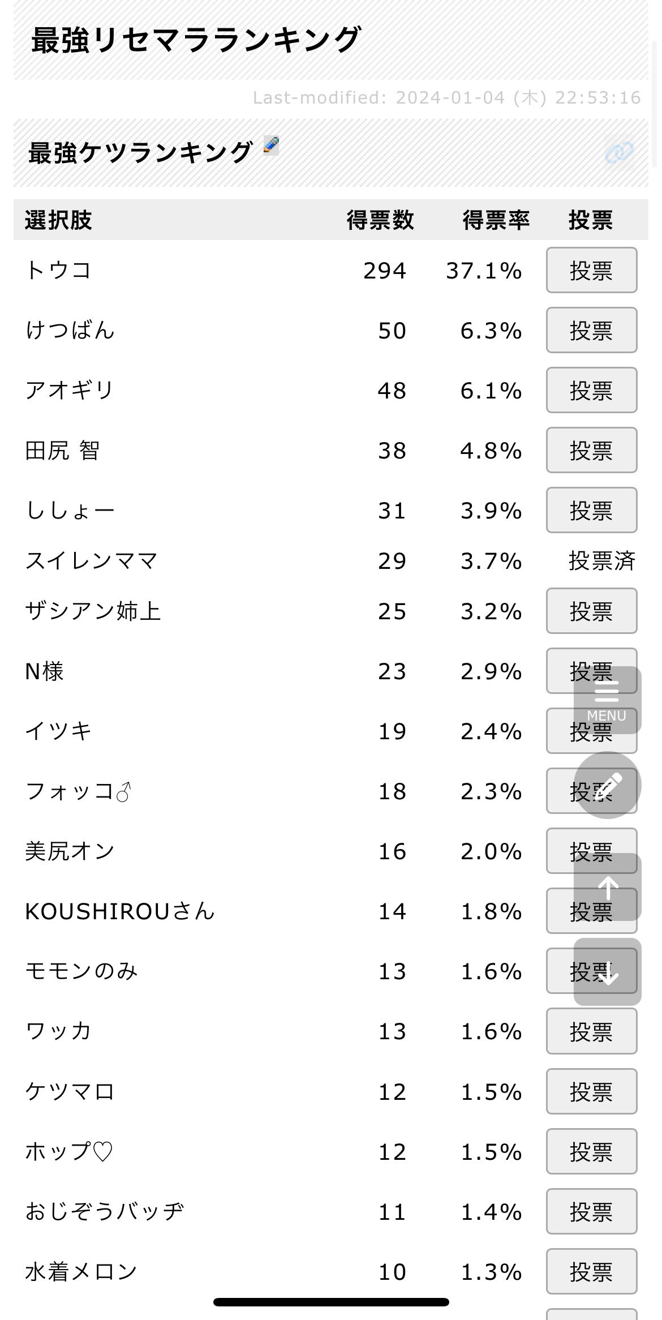Vote for けつばん with its 投票 button
Screen dimensions: 662x1320
pos(591,331)
